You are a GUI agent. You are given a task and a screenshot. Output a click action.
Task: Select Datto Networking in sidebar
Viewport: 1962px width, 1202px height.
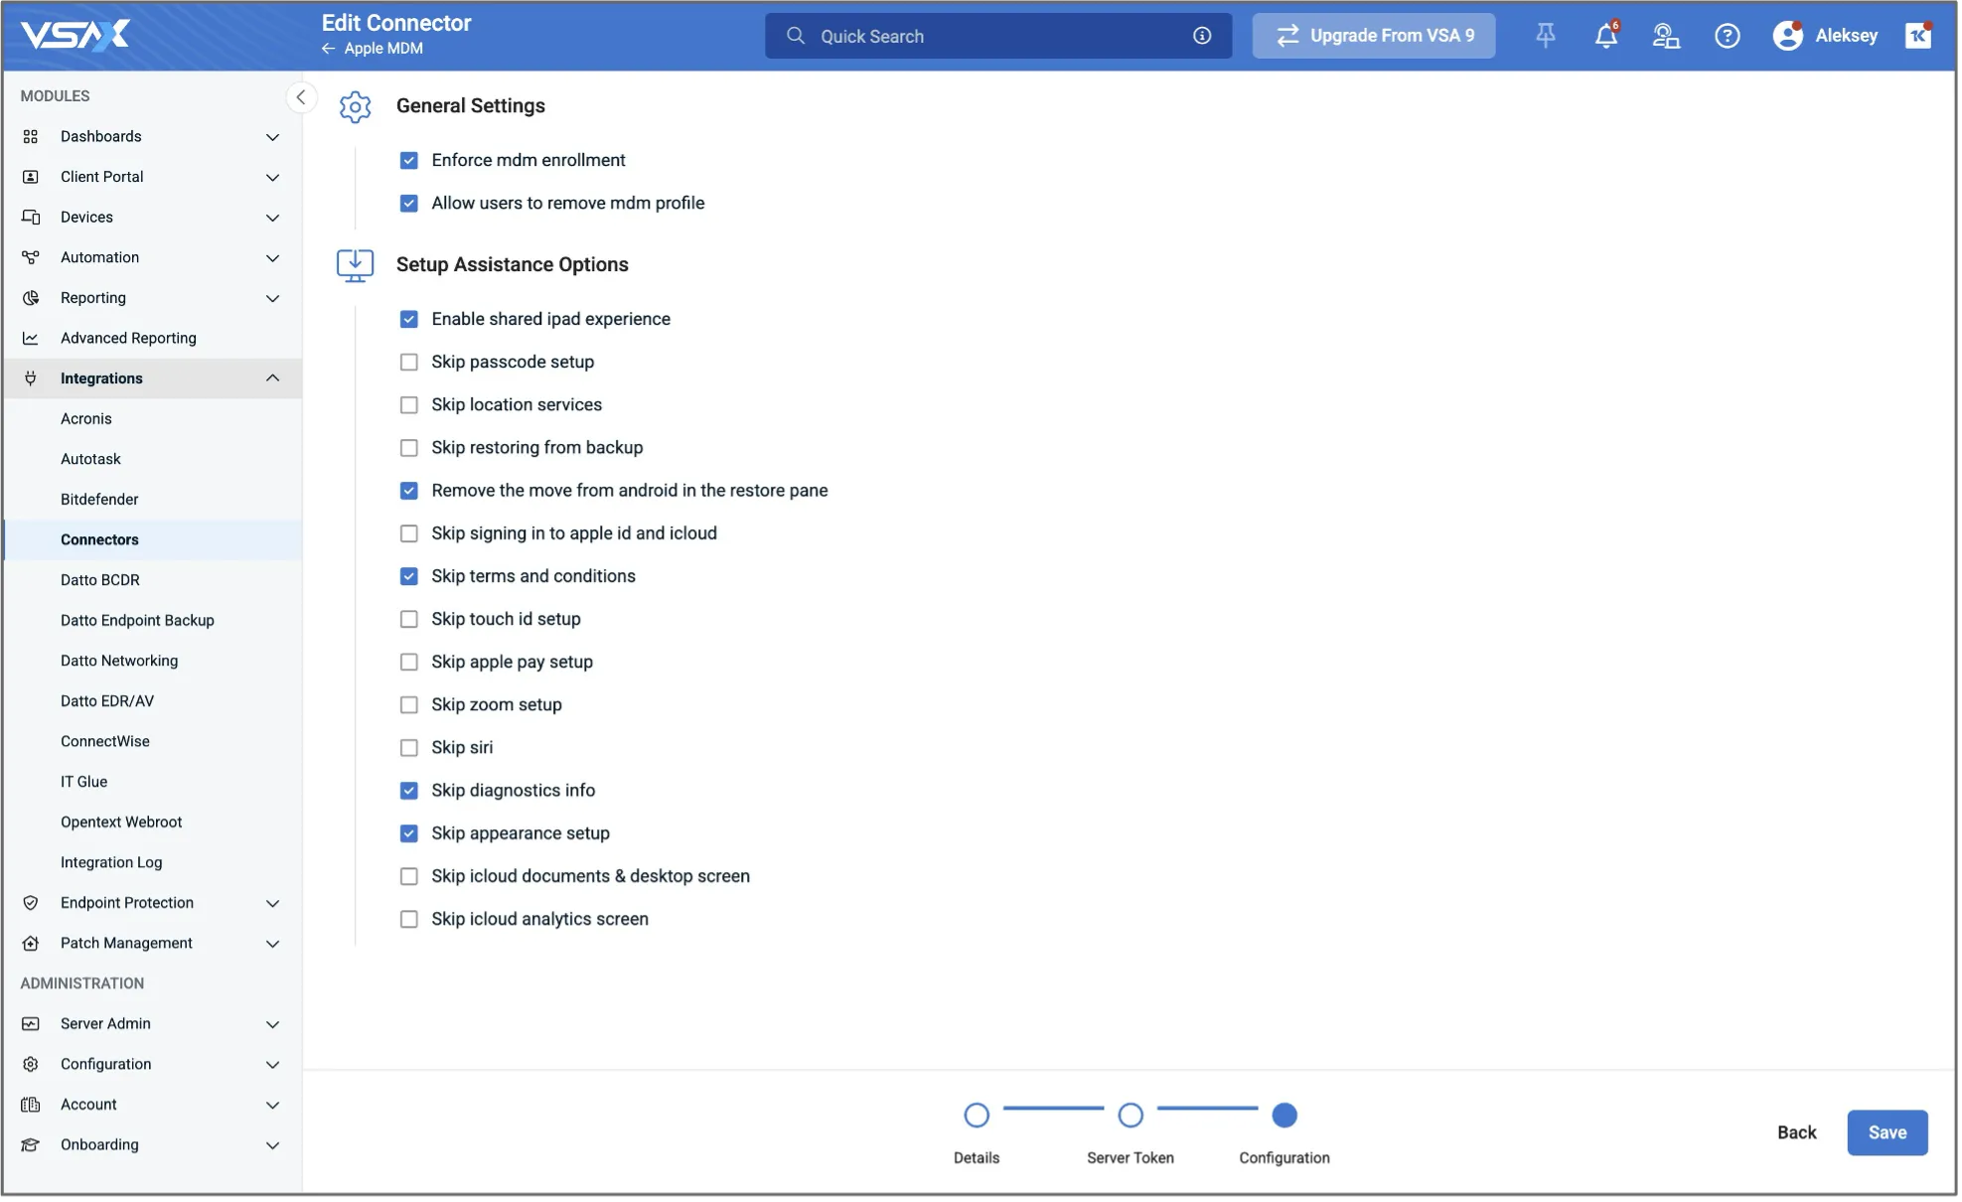[119, 661]
